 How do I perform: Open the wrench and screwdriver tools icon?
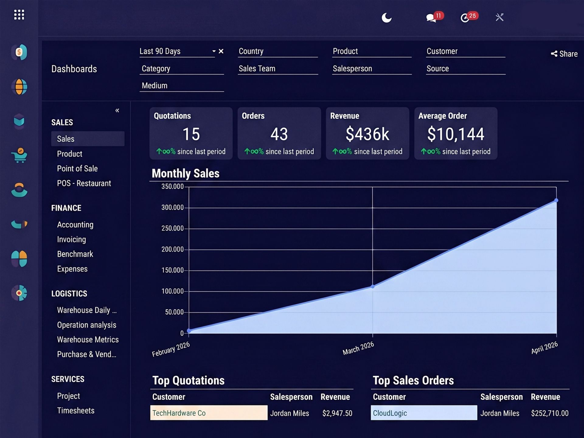click(x=499, y=17)
